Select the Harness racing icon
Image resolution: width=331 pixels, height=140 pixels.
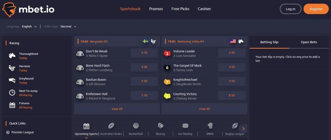(x=12, y=68)
